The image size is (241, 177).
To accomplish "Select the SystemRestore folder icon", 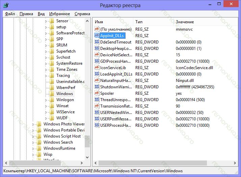I will (x=52, y=63).
